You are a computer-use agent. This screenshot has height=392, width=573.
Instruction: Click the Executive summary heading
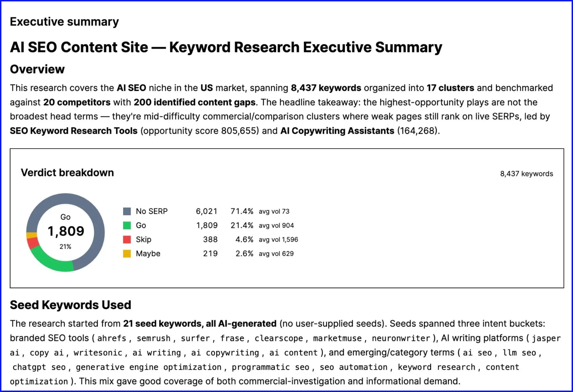[64, 22]
